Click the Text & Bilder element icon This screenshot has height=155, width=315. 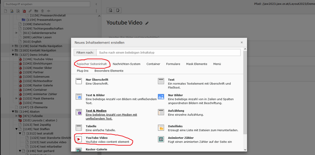[79, 97]
